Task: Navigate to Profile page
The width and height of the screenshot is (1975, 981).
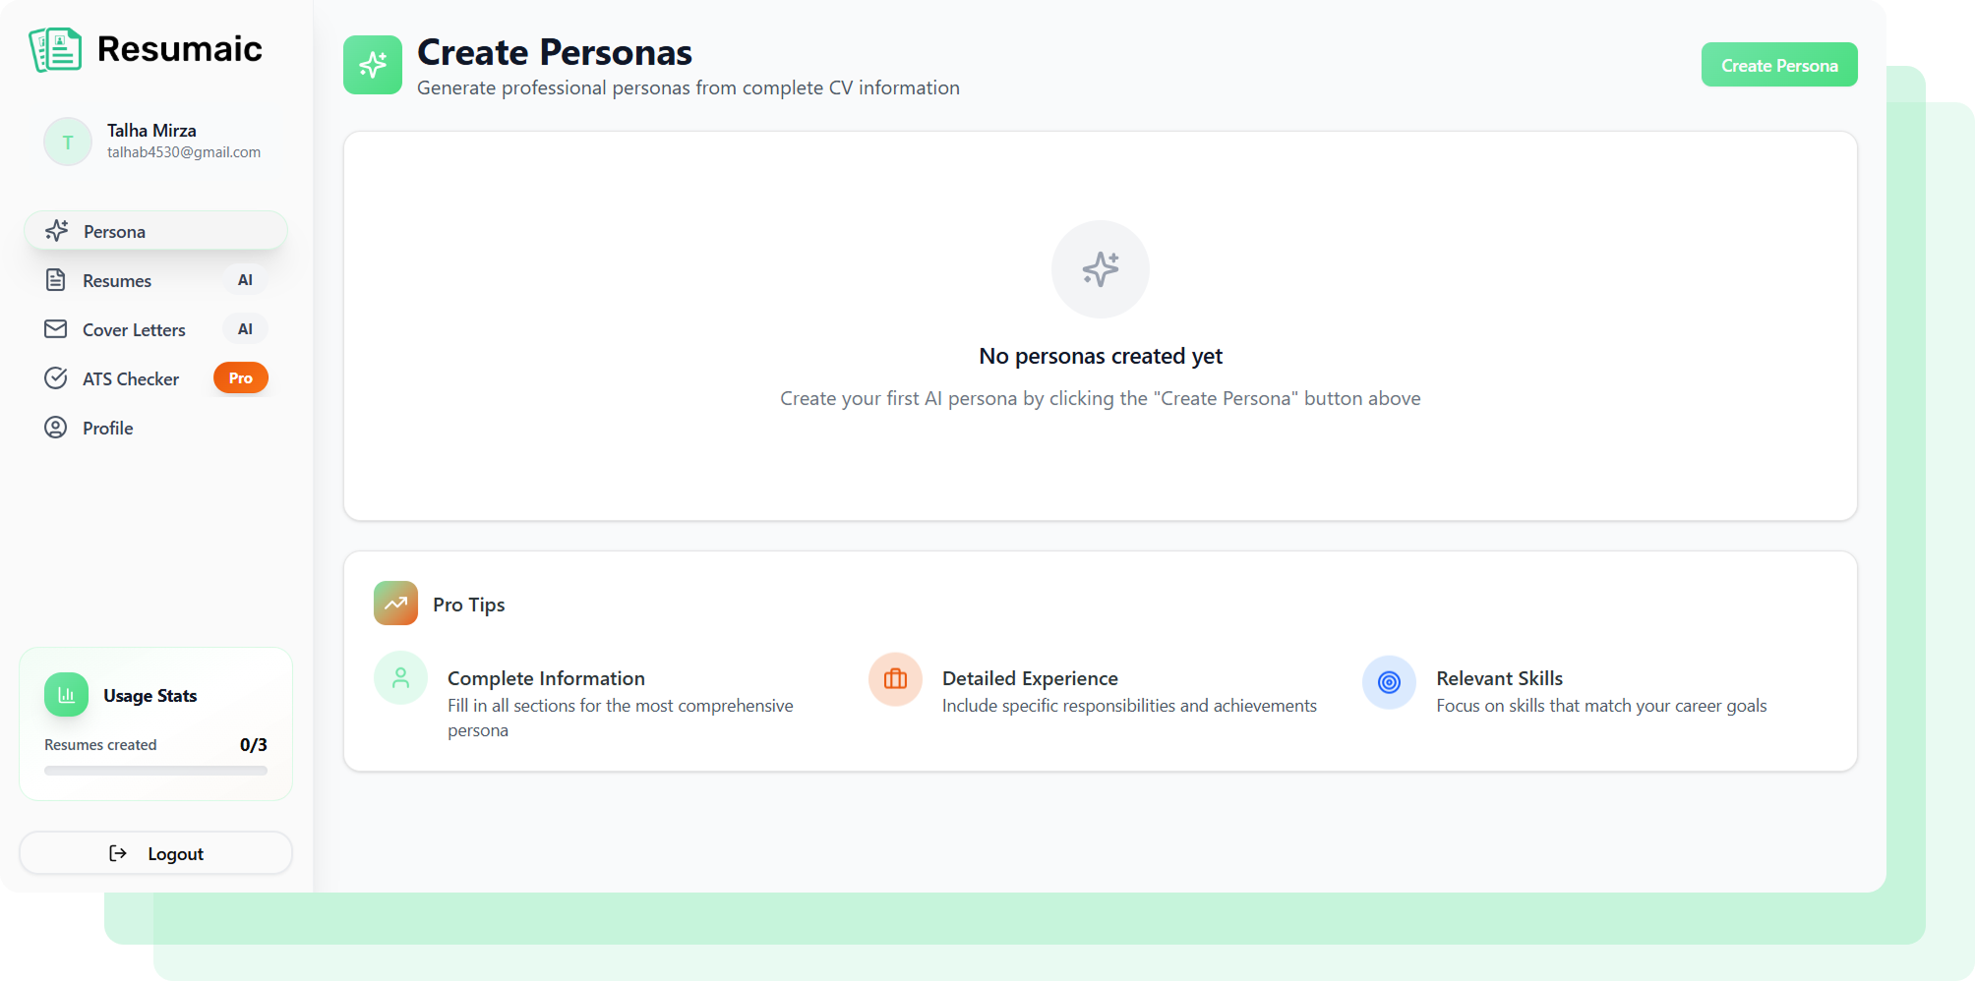Action: click(x=155, y=428)
